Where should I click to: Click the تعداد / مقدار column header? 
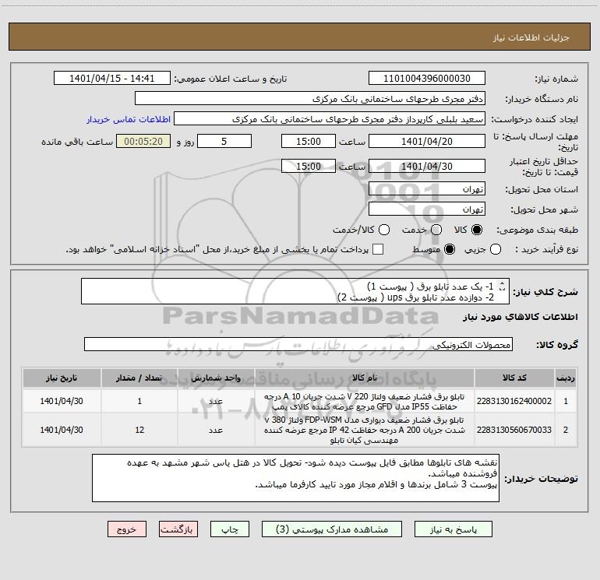pyautogui.click(x=139, y=378)
